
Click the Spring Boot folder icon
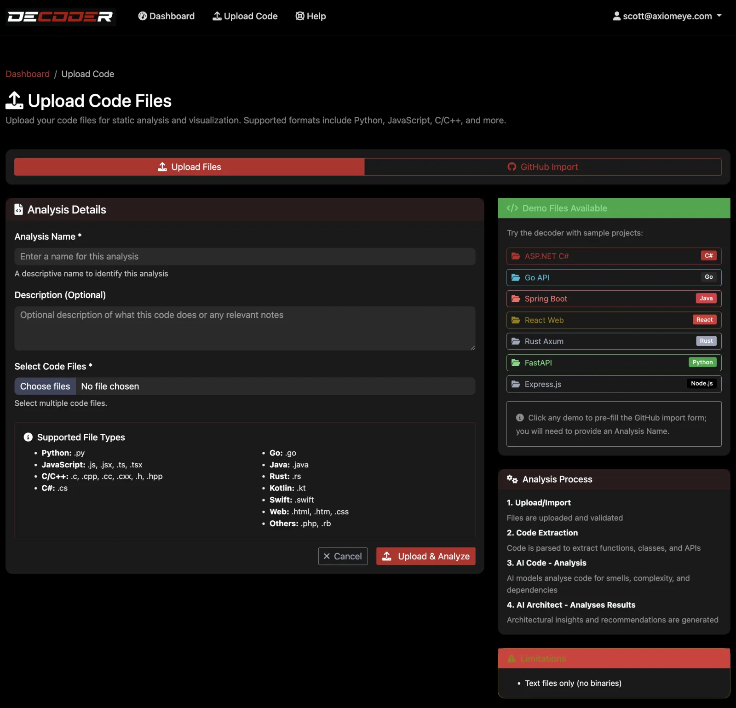516,299
